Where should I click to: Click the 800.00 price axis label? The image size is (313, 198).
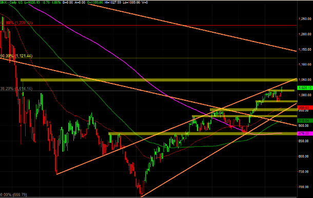306,157
